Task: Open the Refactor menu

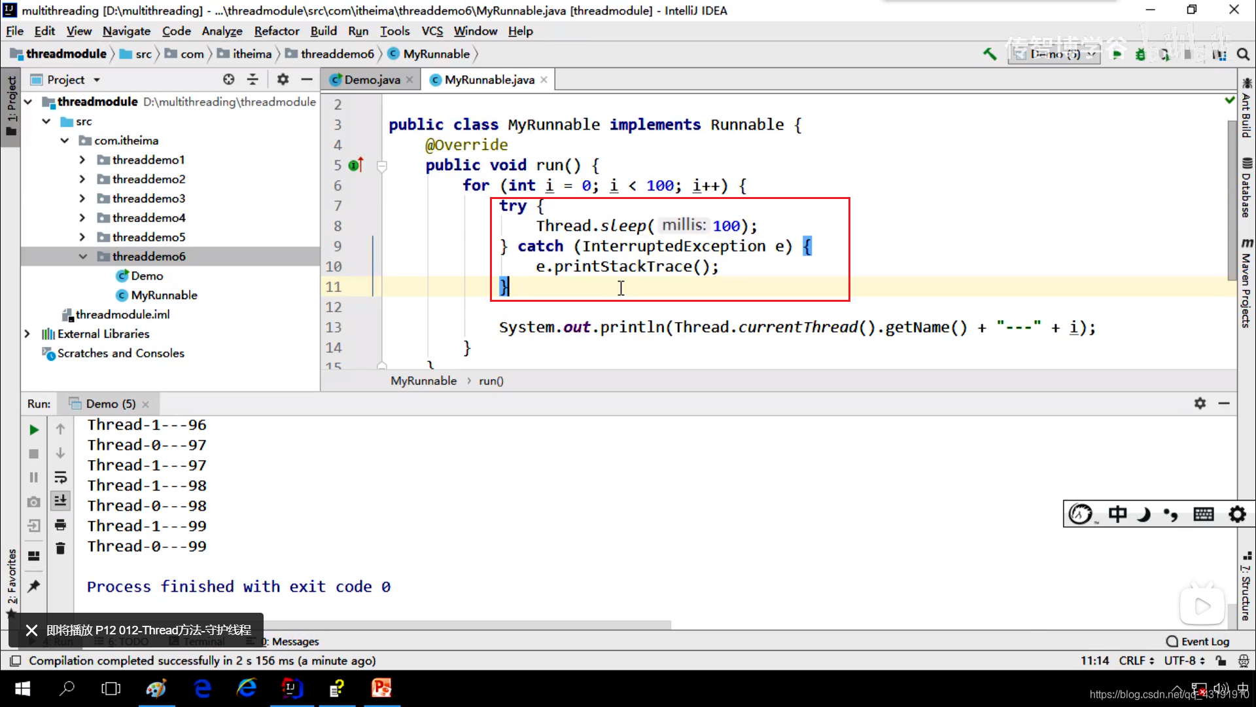Action: point(276,31)
